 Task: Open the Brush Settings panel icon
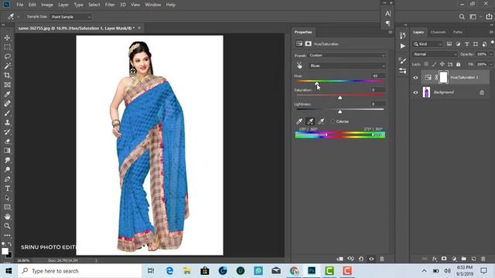click(402, 60)
